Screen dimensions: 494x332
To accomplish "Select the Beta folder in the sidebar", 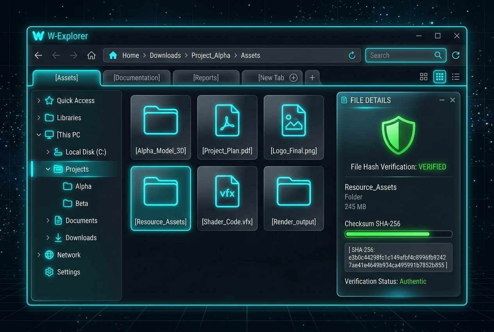I will (x=76, y=203).
